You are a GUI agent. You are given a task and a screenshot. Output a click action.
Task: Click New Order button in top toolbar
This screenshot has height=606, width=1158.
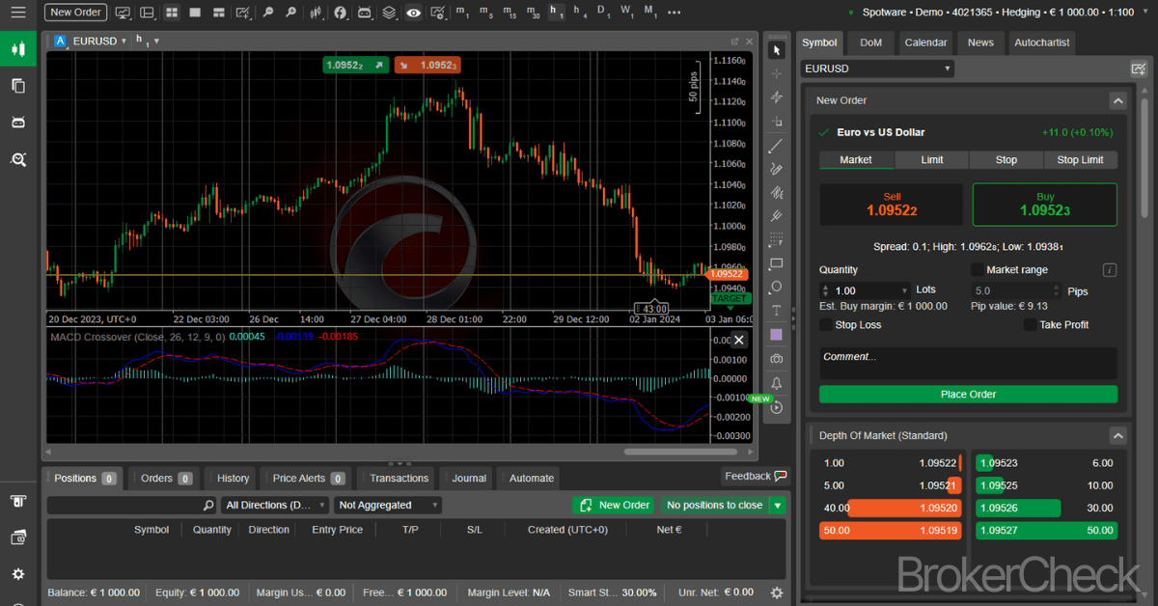click(76, 13)
